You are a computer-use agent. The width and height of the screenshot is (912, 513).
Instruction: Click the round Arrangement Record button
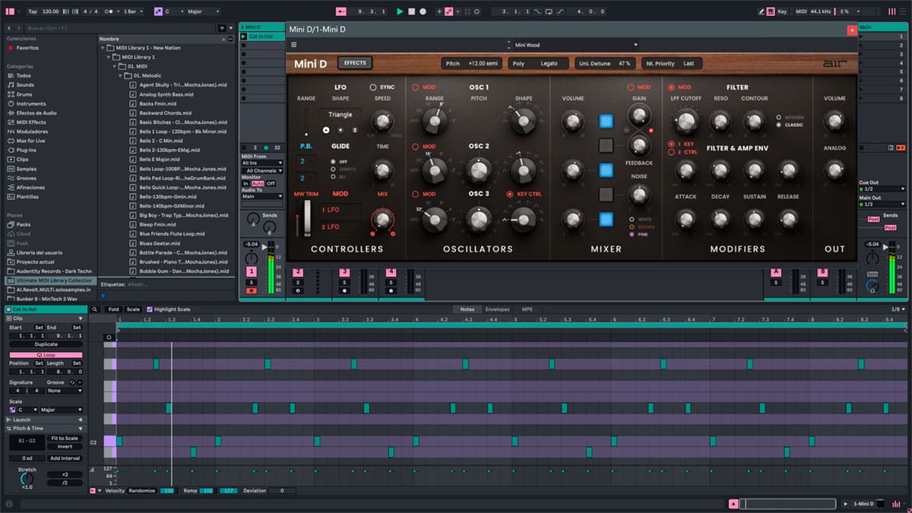pos(423,11)
